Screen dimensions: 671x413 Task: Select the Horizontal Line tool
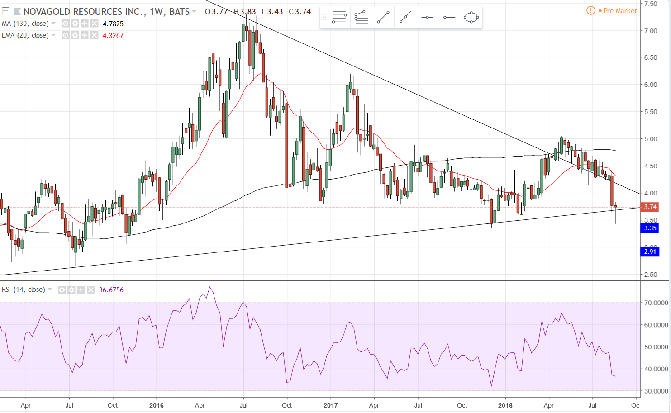(427, 18)
